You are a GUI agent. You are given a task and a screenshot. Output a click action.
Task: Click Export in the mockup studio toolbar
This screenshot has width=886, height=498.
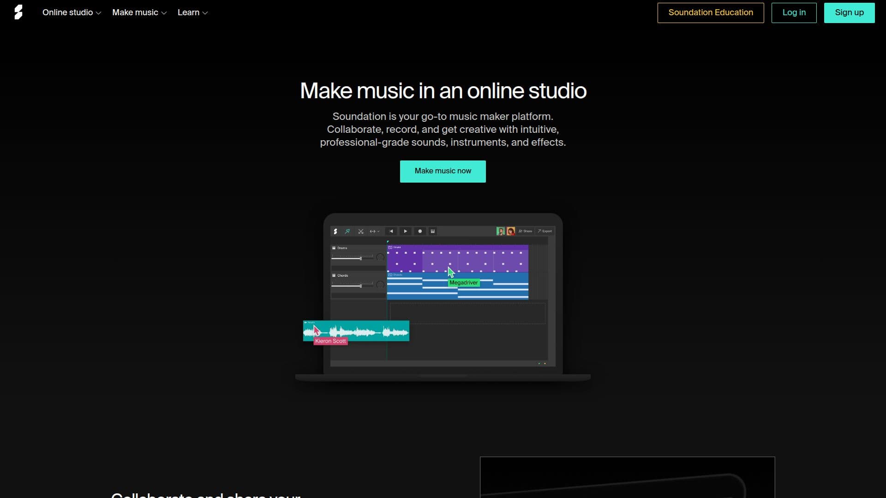coord(545,231)
